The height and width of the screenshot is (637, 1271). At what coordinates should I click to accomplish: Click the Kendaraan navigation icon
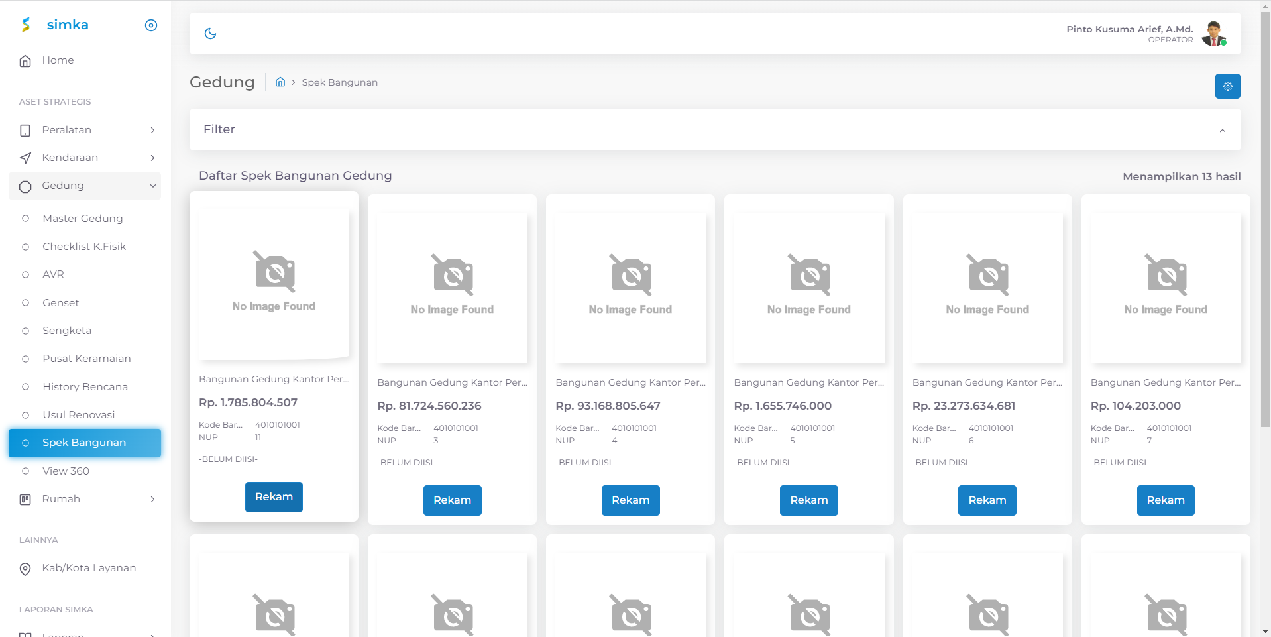[x=25, y=158]
